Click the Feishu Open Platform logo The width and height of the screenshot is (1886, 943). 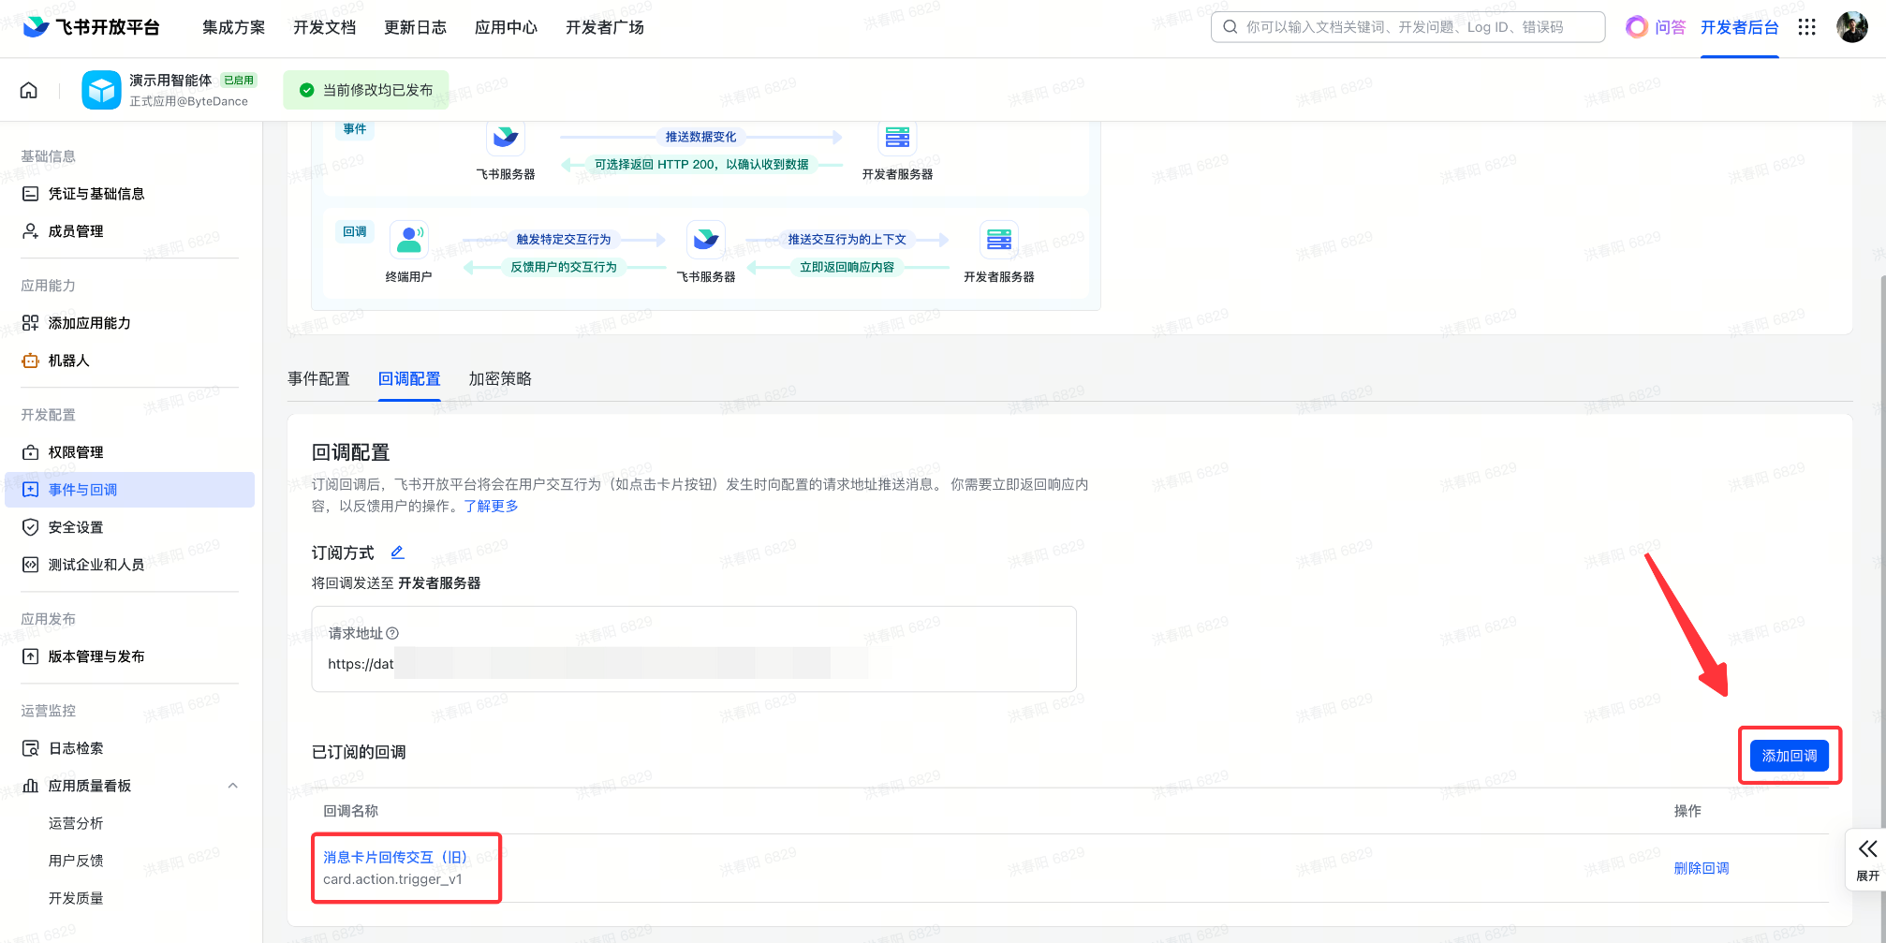click(x=91, y=27)
